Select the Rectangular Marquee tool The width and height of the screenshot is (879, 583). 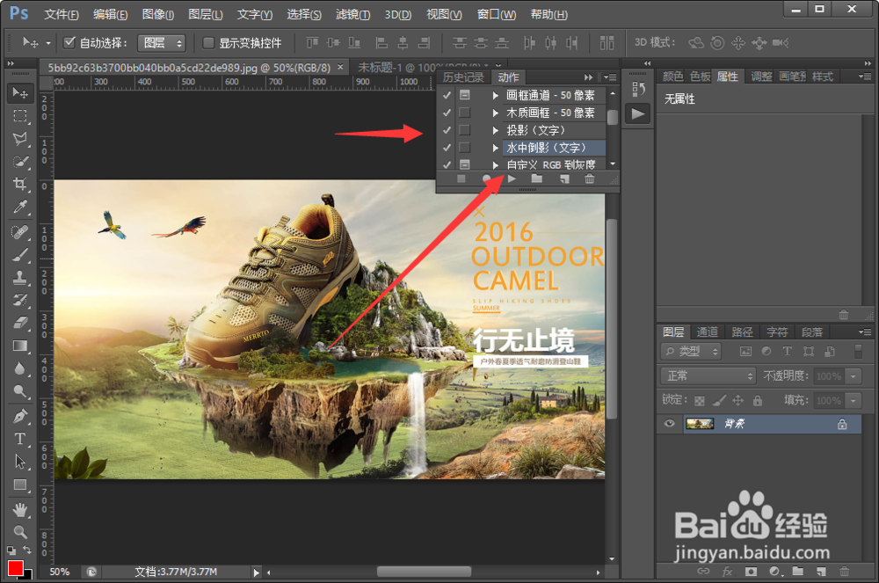[20, 116]
